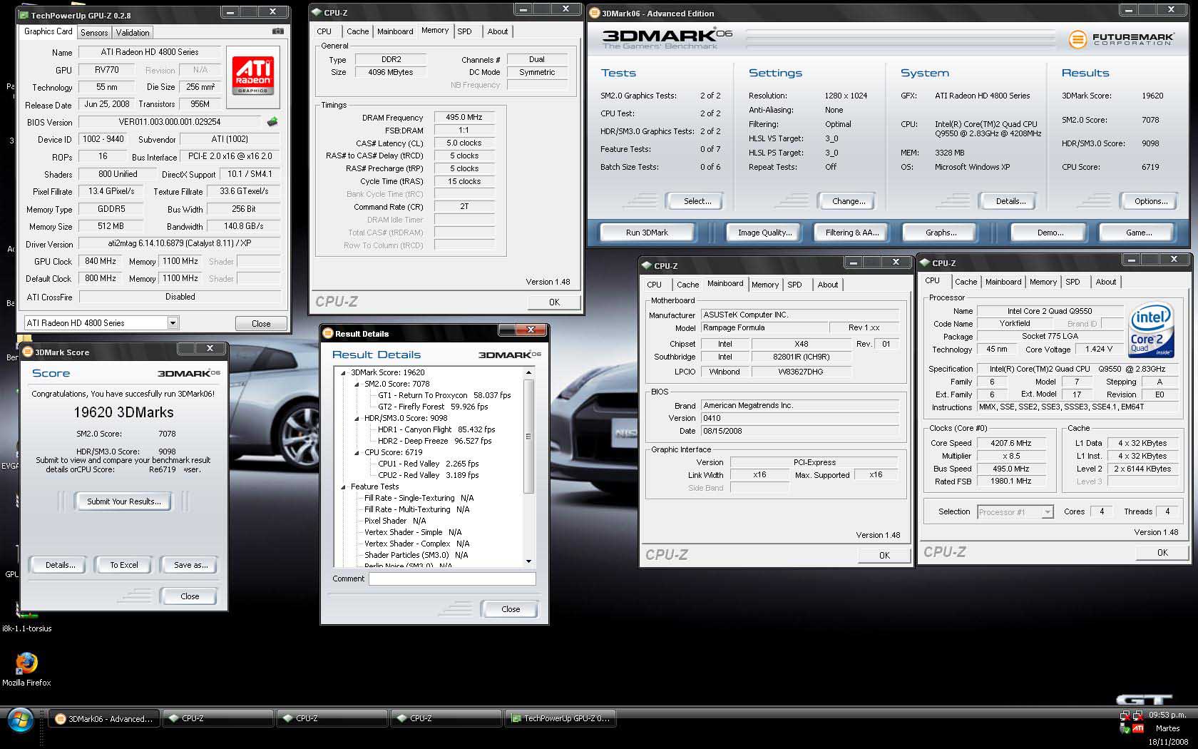Collapse the SM2.0 Score 7078 node

click(357, 384)
